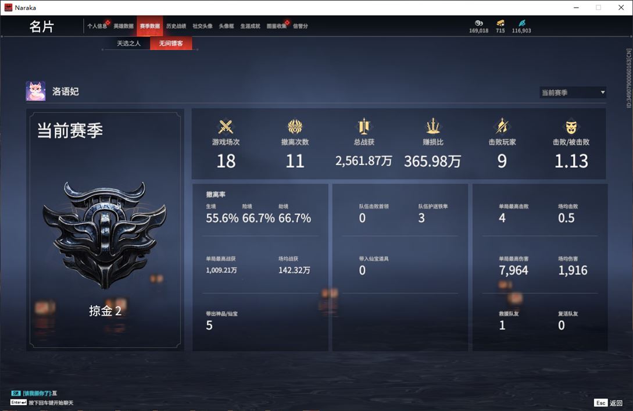633x411 pixels.
Task: Click the 场均伤害 value 1,916
Action: [573, 270]
